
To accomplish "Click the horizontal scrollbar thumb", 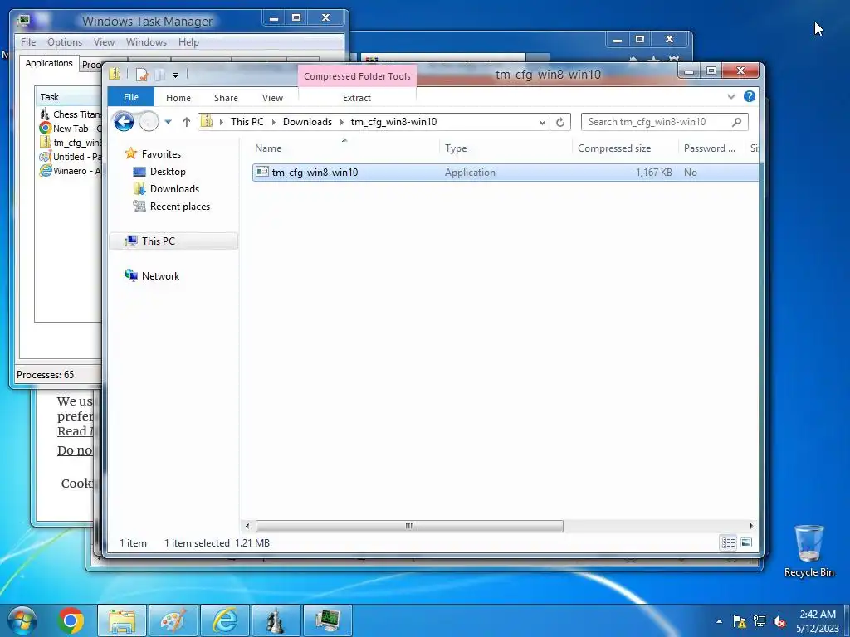I will click(409, 525).
